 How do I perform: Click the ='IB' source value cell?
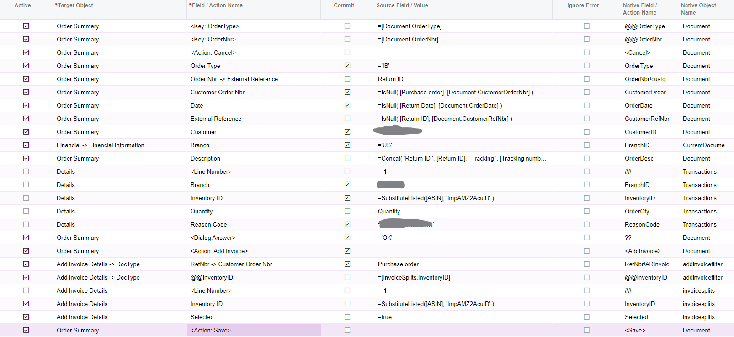[383, 66]
